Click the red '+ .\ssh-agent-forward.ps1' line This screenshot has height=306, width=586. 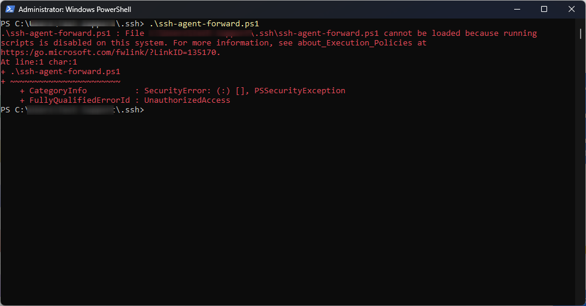[60, 72]
